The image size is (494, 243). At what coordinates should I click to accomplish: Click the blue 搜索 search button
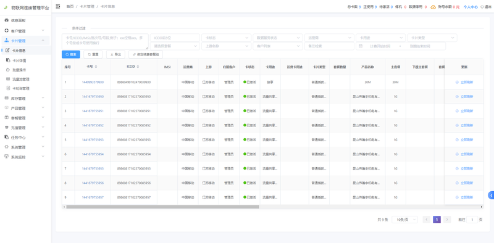71,54
